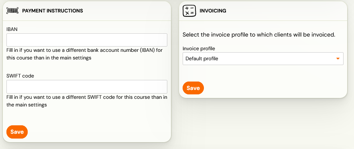Focus the IBAN input field
Screen dimensions: 354x149
87,40
